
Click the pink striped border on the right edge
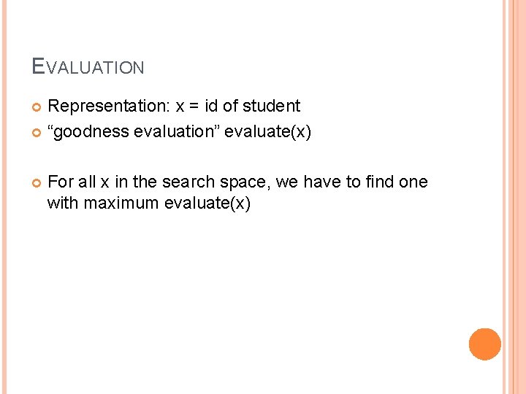(x=514, y=197)
